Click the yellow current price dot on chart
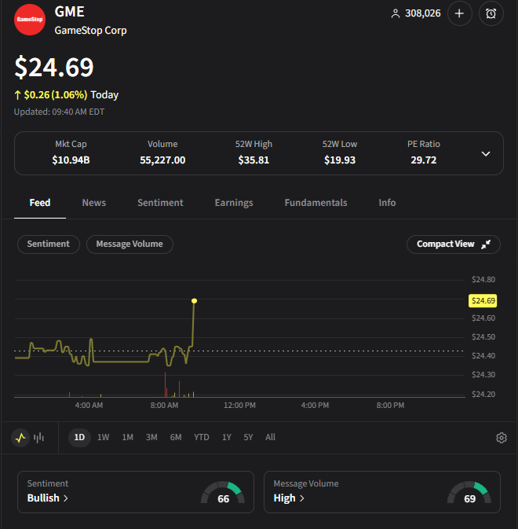This screenshot has height=529, width=518. click(x=195, y=301)
